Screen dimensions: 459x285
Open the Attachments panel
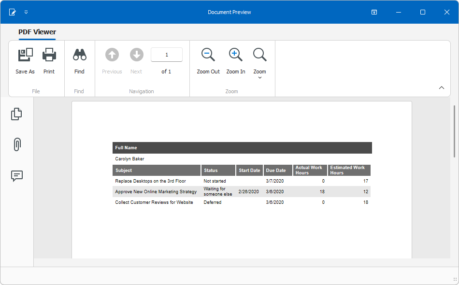16,144
